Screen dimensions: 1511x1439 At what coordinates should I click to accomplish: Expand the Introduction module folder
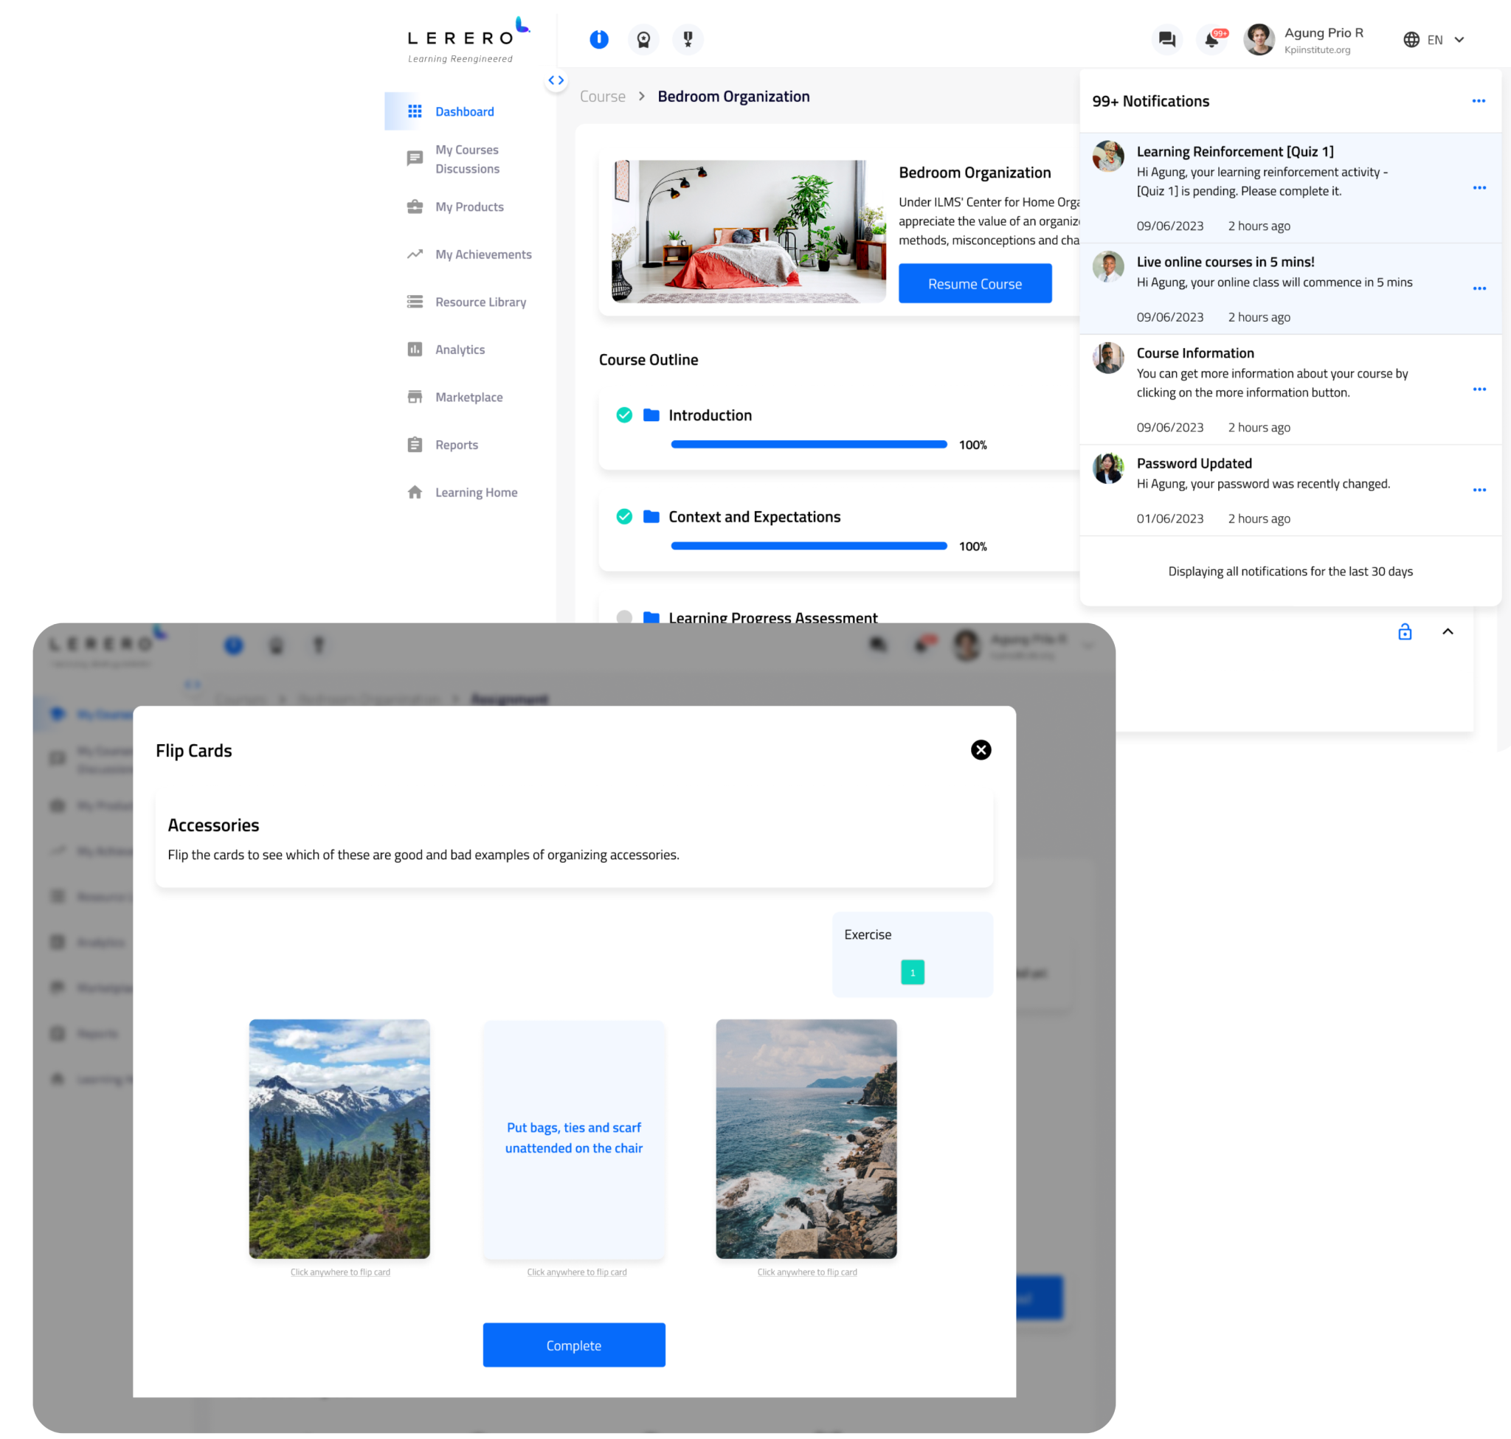tap(651, 415)
